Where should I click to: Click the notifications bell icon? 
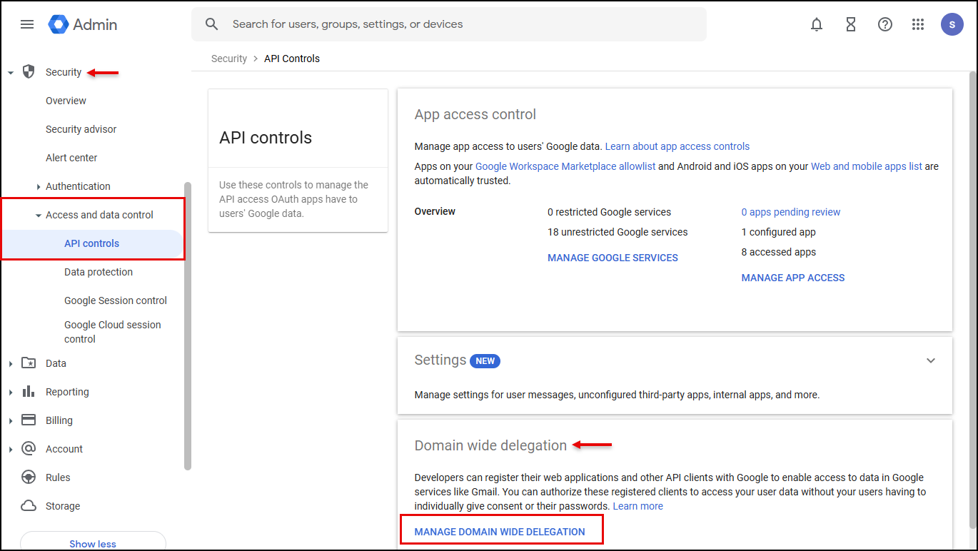(x=817, y=24)
